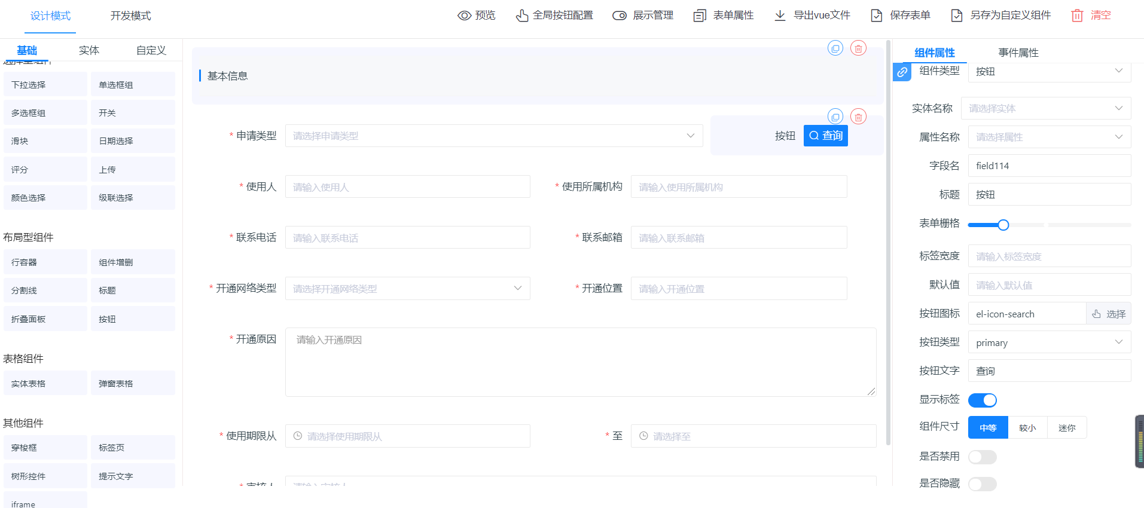Click 颜色选择 component button
This screenshot has width=1144, height=508.
(45, 198)
